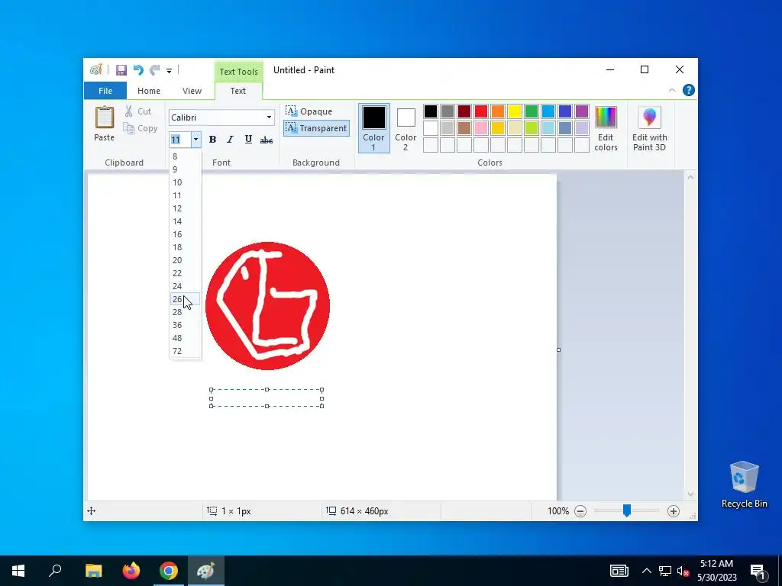Click Edit with Paint 3D button
782x586 pixels.
(x=649, y=128)
